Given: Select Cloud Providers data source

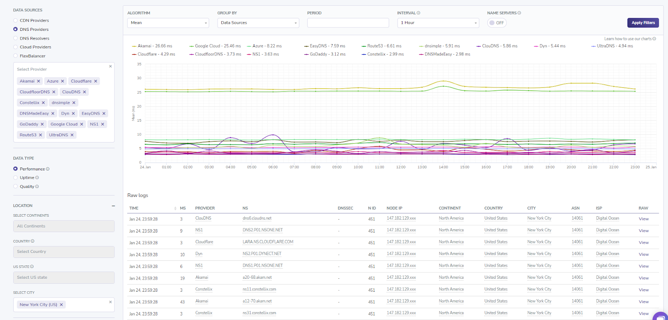Looking at the screenshot, I should tap(15, 47).
